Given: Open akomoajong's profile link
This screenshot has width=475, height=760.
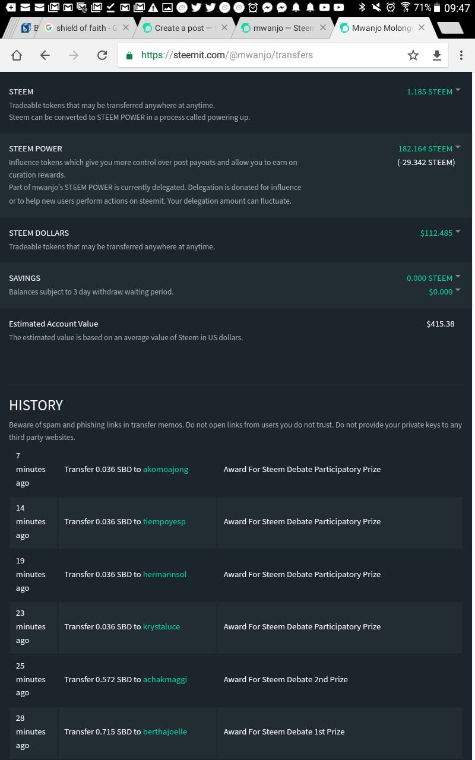Looking at the screenshot, I should (166, 469).
